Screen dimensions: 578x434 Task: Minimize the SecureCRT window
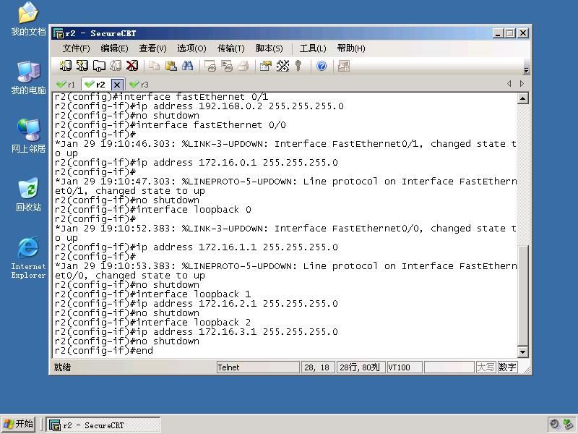pos(498,33)
